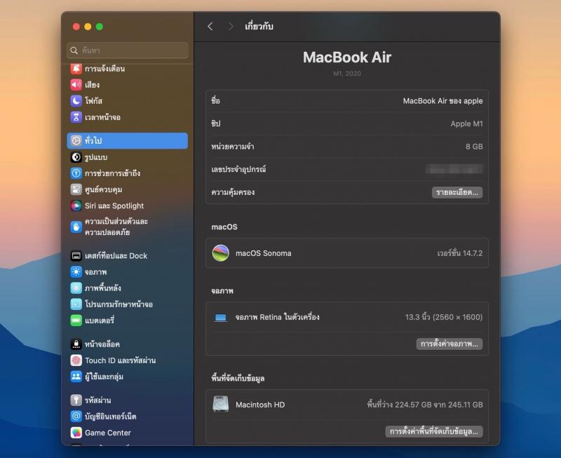Select the ผู้ใช้และกลุ่ม label
Screen dimensions: 561x458
pyautogui.click(x=104, y=377)
